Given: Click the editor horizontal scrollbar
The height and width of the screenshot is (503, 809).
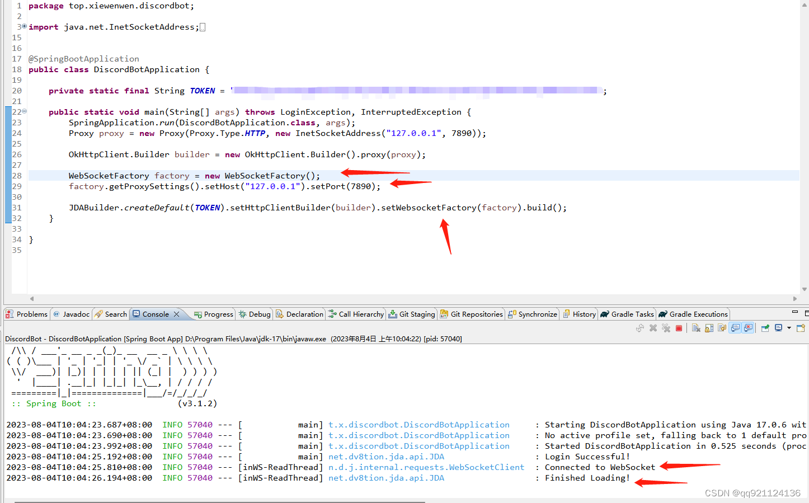Looking at the screenshot, I should 392,299.
